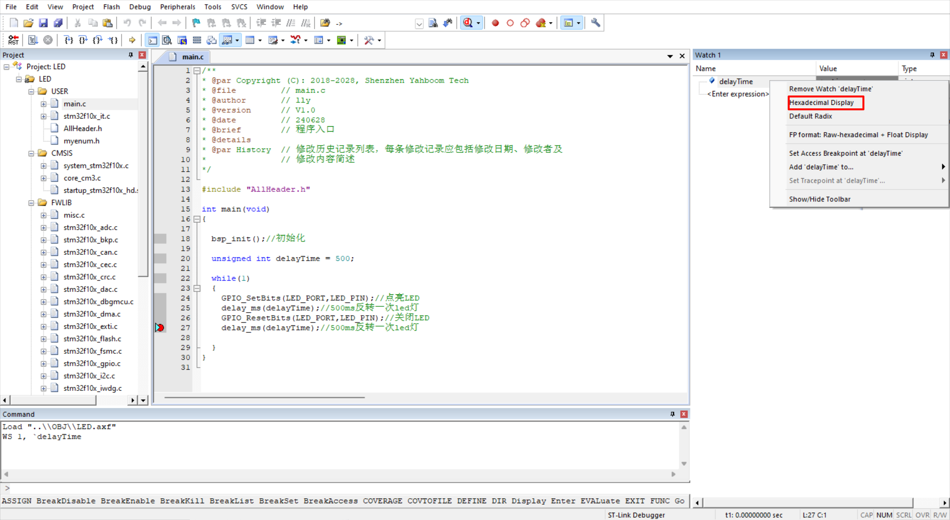Image resolution: width=950 pixels, height=520 pixels.
Task: Open the find text combo box dropdown
Action: point(419,23)
